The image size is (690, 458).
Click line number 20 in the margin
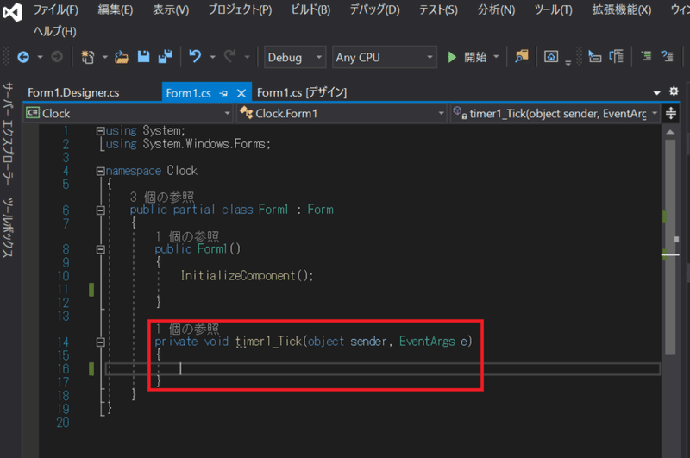[x=63, y=423]
